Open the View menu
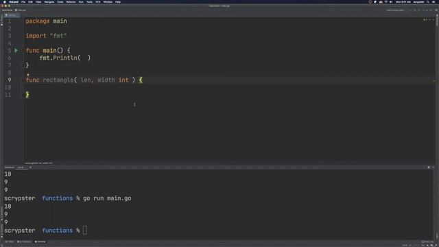 click(x=38, y=2)
